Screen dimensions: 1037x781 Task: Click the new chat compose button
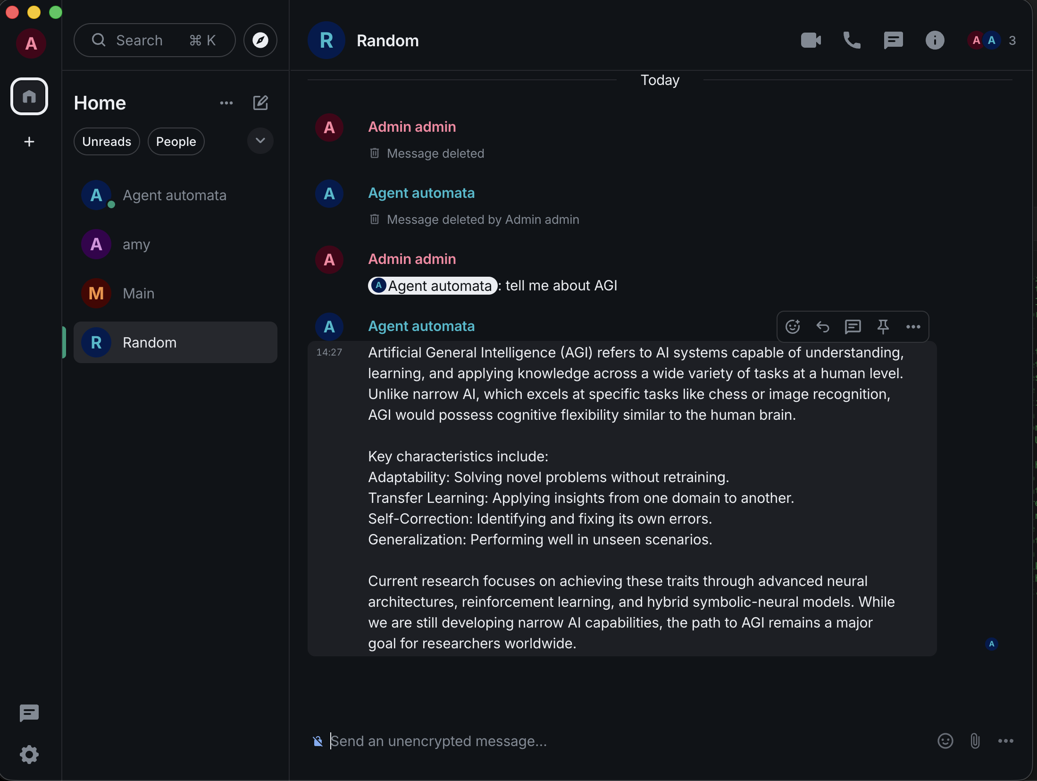pos(260,103)
